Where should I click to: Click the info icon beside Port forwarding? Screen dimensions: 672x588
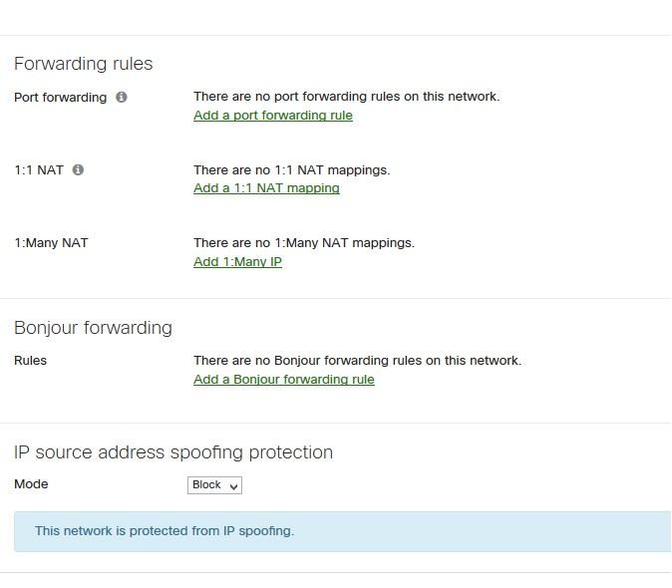click(x=122, y=98)
